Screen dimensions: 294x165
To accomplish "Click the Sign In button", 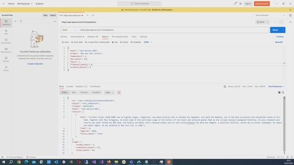I will (x=248, y=4).
